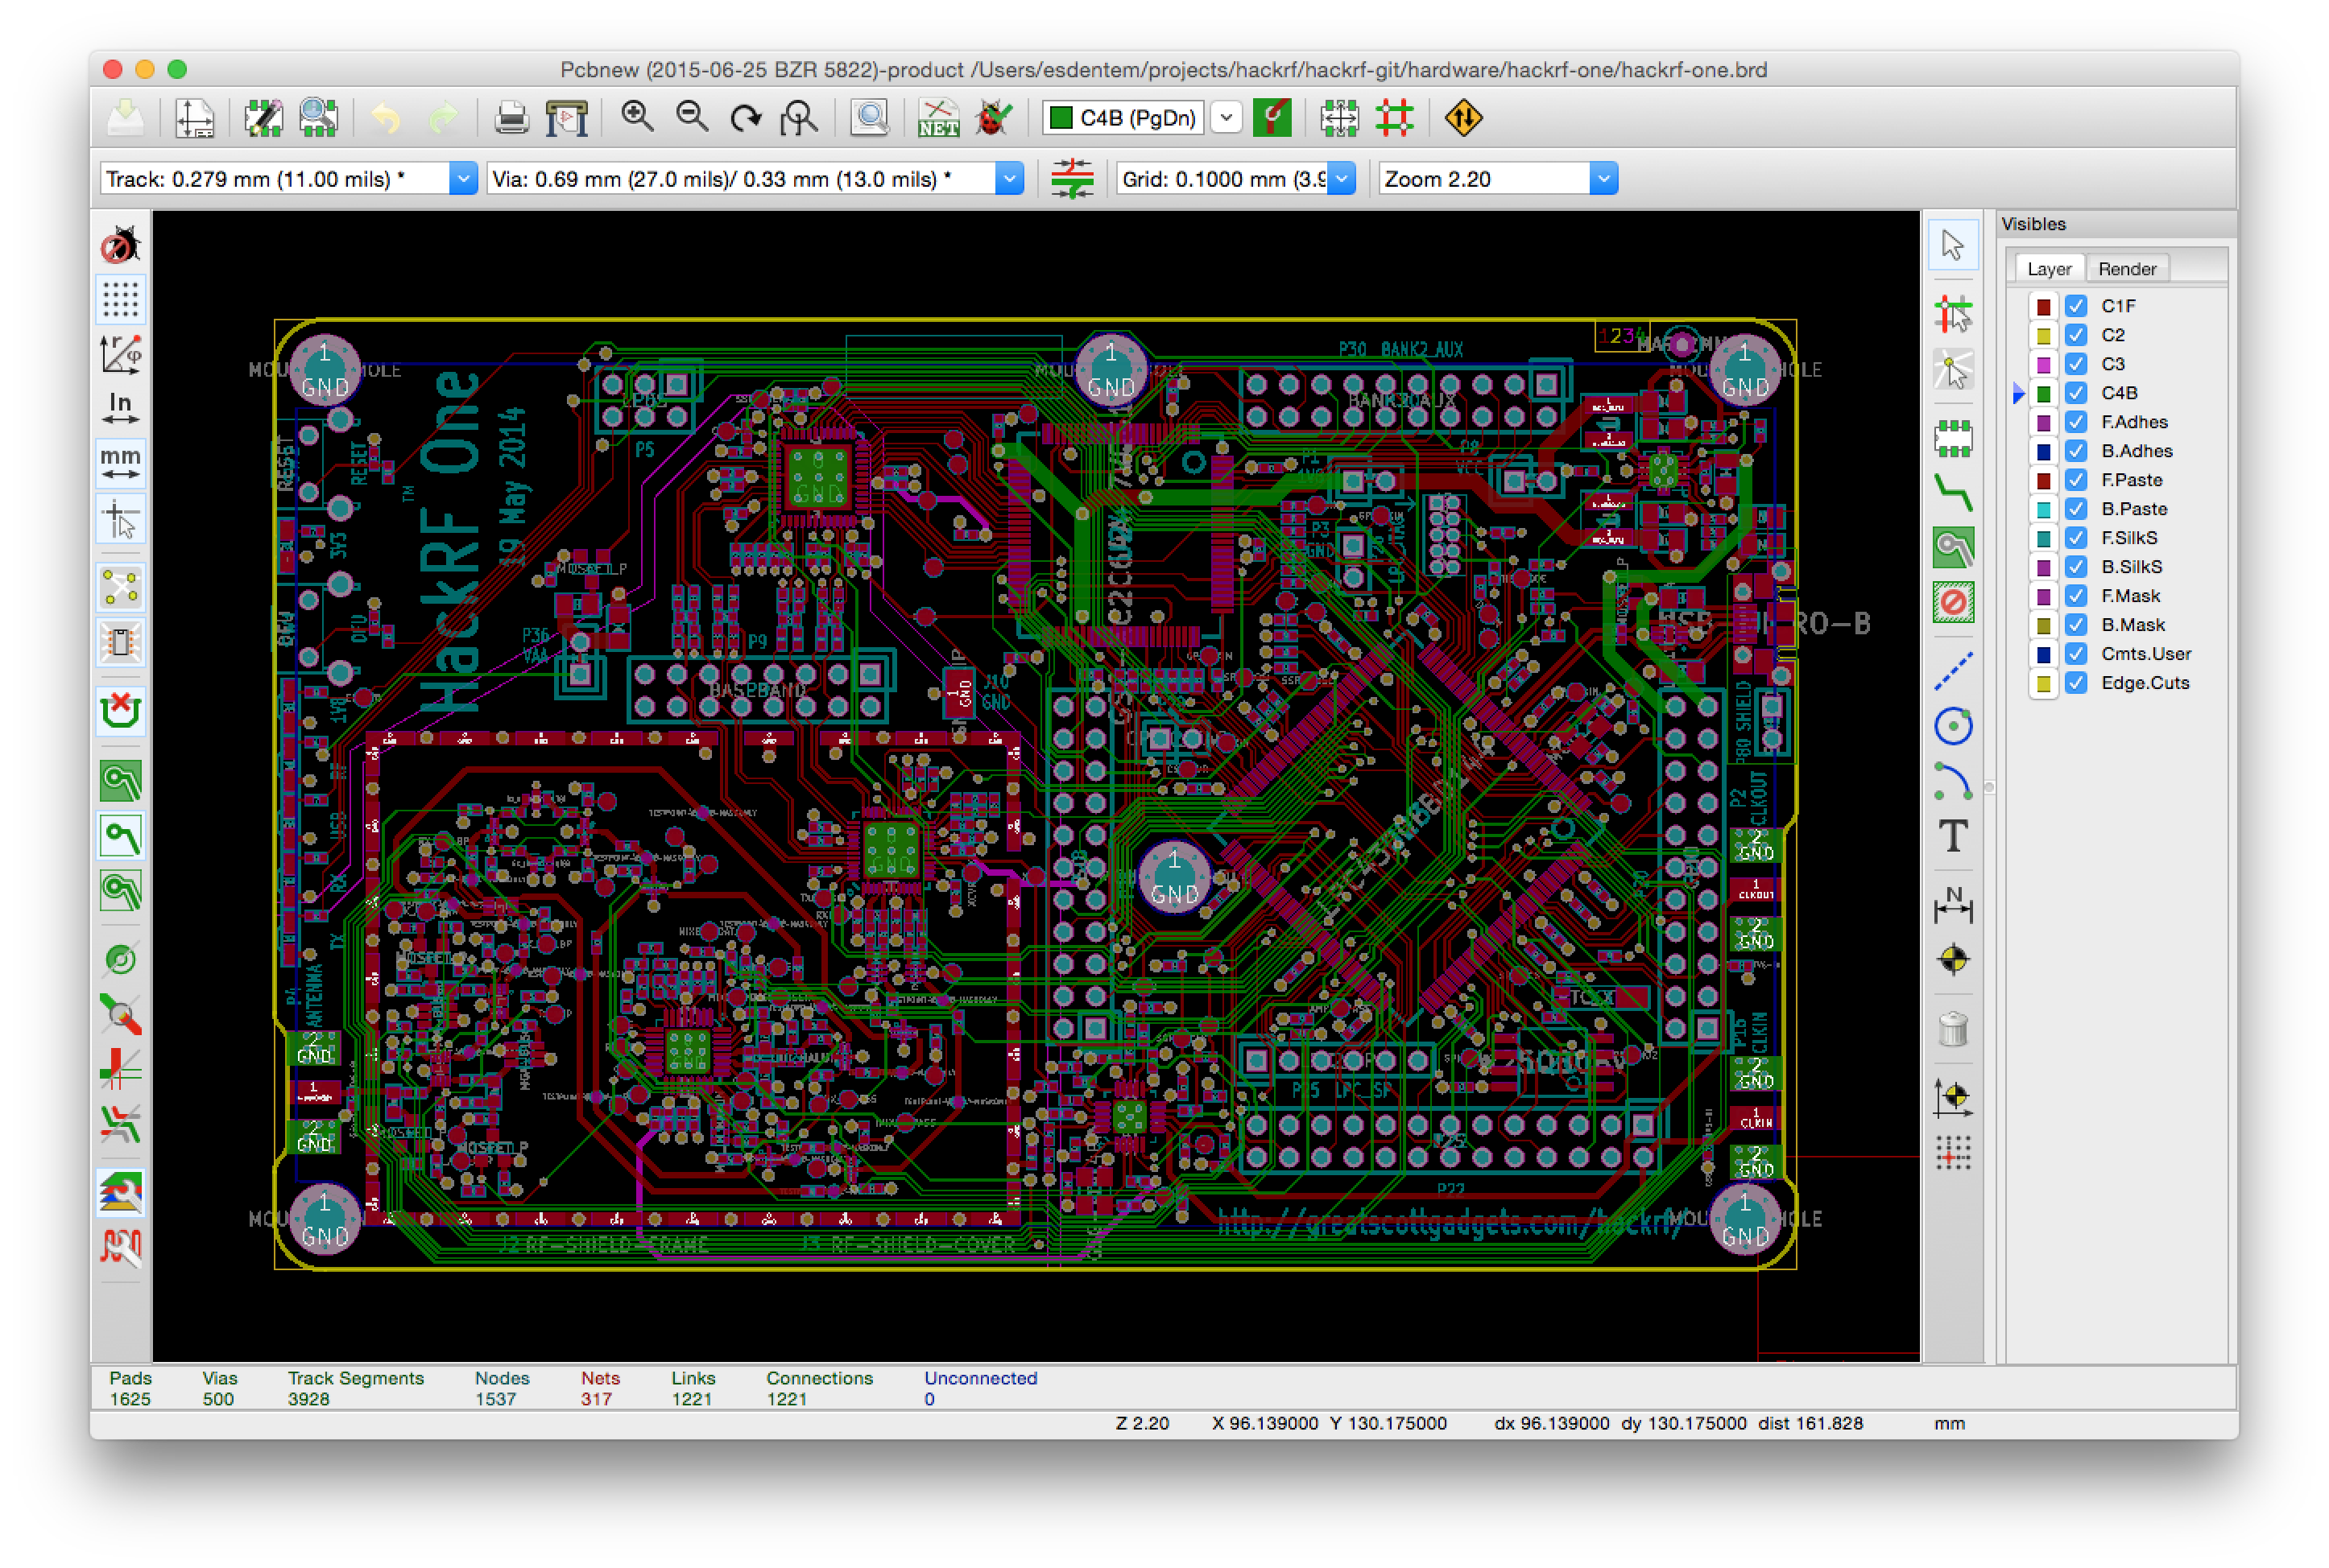Uncheck the F.SilkS layer visibility
Image resolution: width=2329 pixels, height=1568 pixels.
(x=2076, y=538)
